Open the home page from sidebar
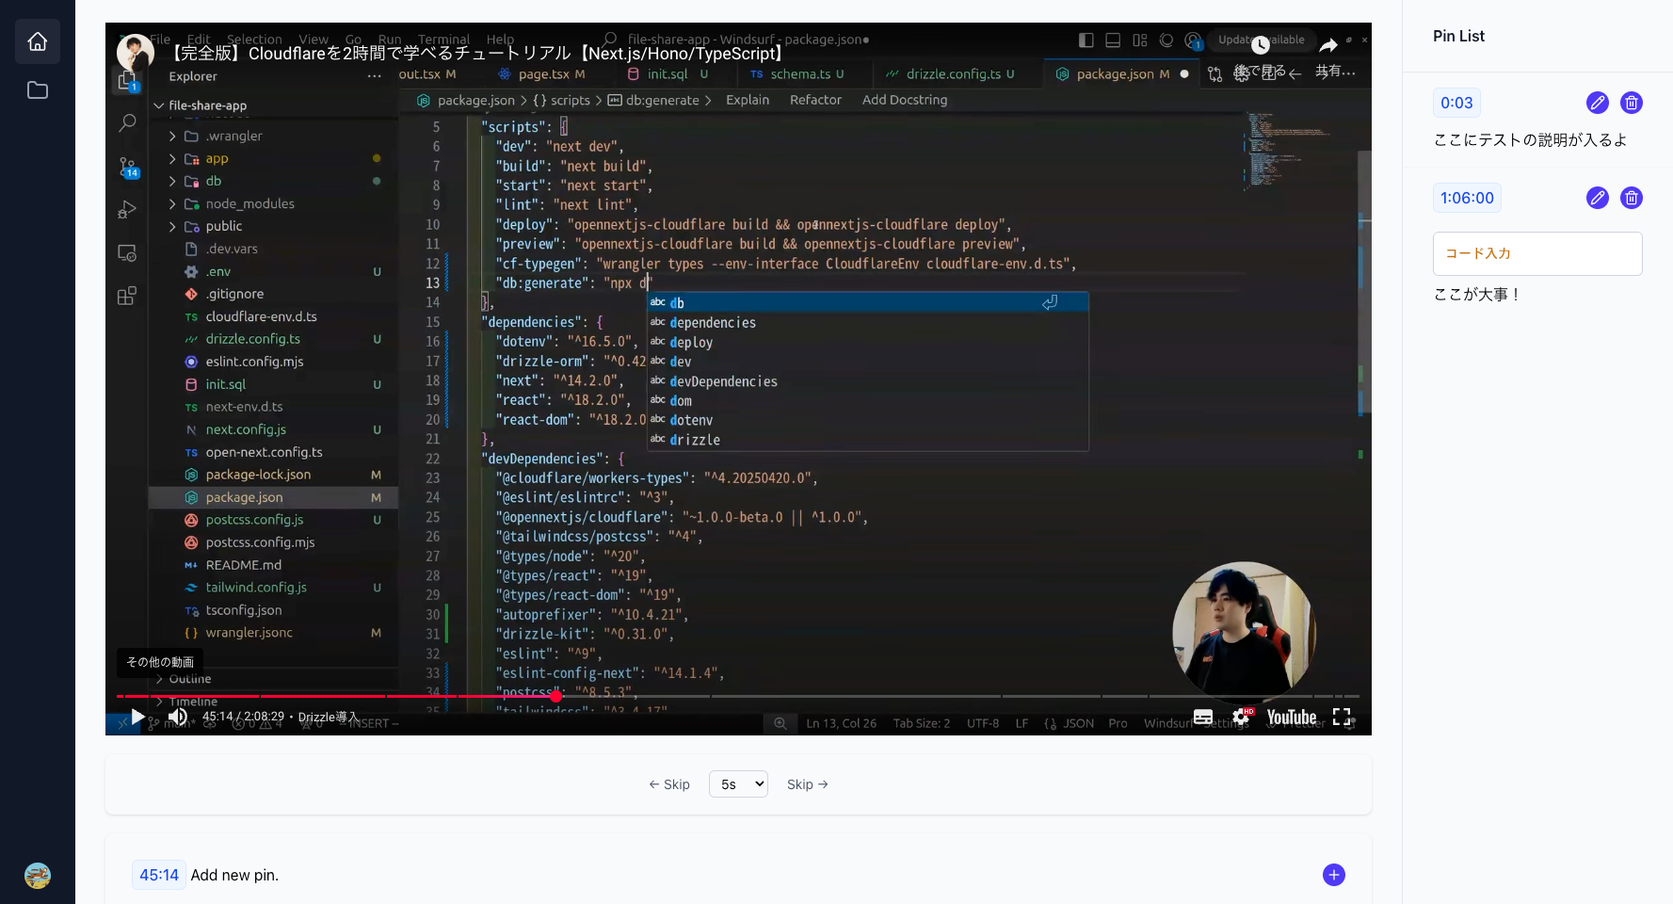This screenshot has height=904, width=1673. [x=38, y=41]
